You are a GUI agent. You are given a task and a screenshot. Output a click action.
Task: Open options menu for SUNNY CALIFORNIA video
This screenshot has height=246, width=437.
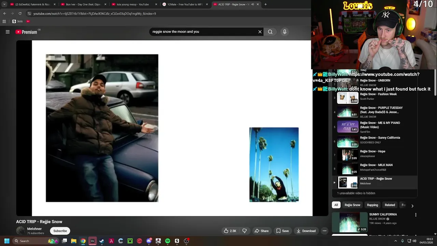point(415,215)
